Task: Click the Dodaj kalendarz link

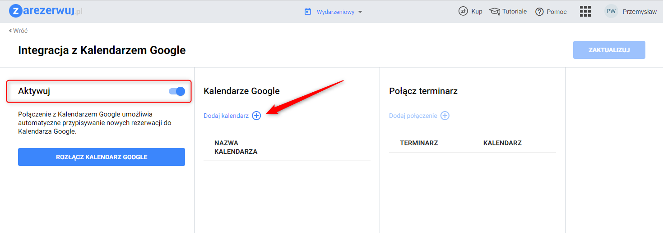Action: tap(226, 116)
